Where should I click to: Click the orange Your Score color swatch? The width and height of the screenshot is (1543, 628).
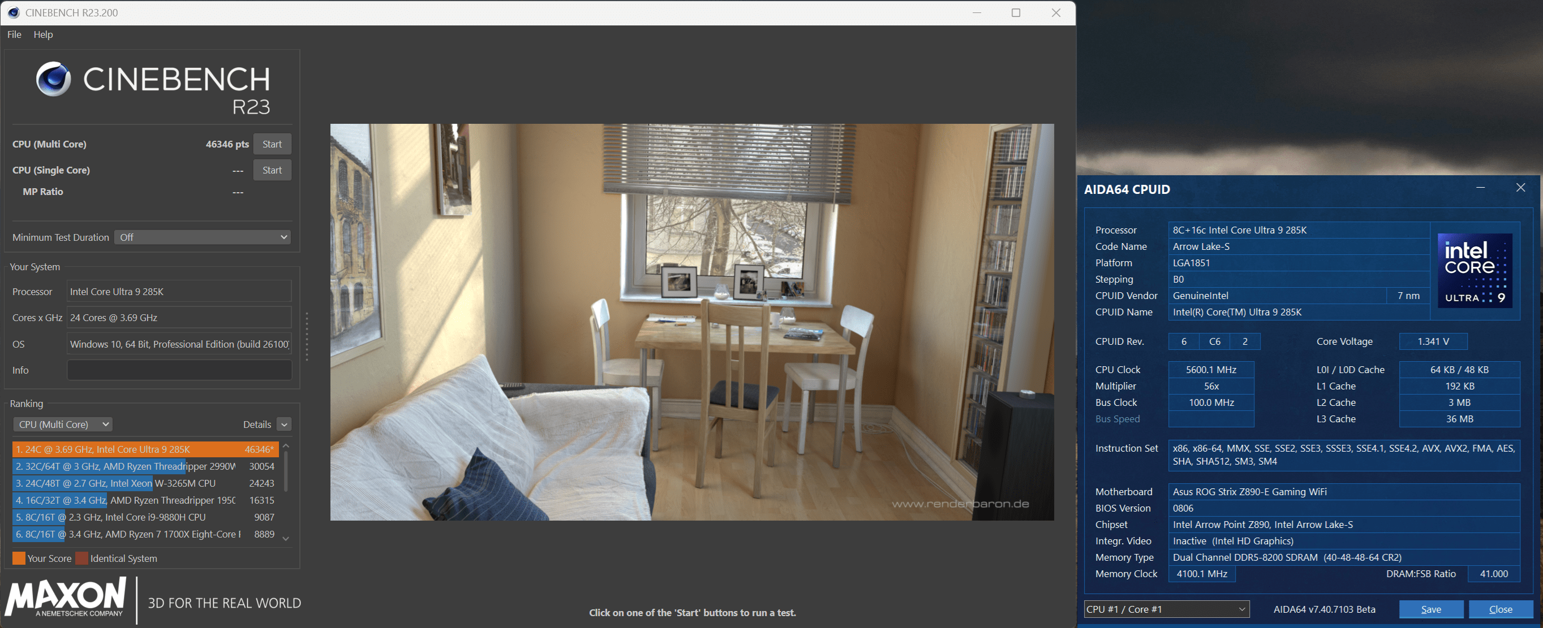click(x=19, y=558)
